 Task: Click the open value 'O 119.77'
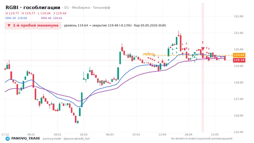(12, 13)
